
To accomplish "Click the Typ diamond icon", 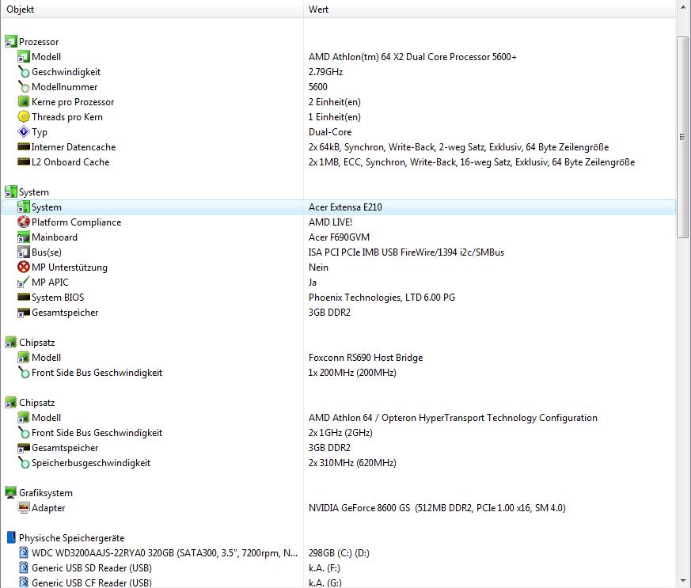I will coord(24,131).
